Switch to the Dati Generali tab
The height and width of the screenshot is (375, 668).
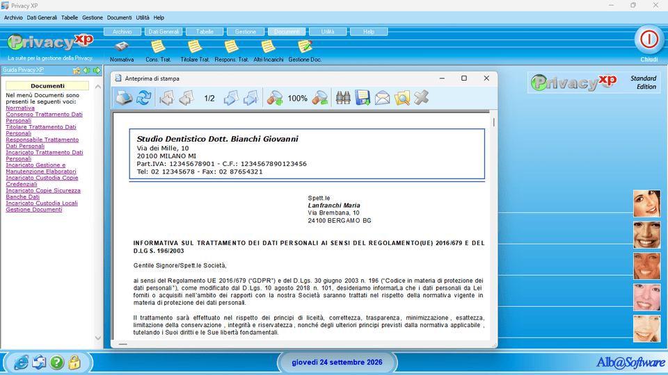tap(164, 31)
